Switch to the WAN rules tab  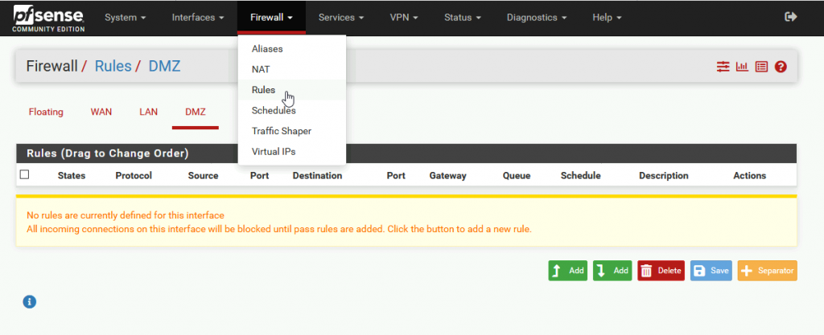click(101, 112)
